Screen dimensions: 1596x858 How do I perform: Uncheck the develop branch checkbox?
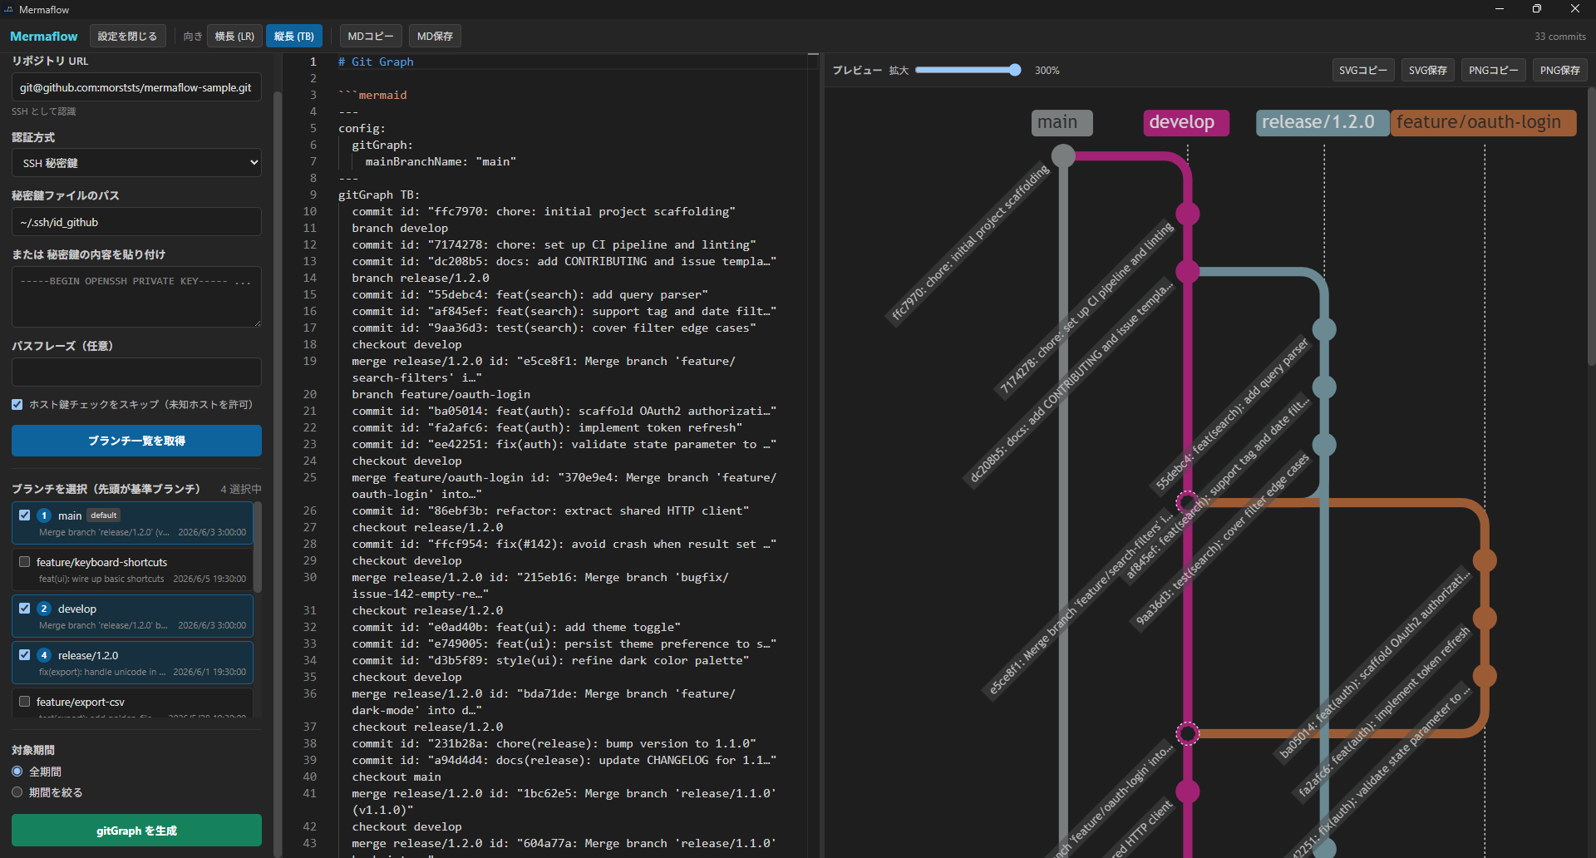click(x=25, y=609)
